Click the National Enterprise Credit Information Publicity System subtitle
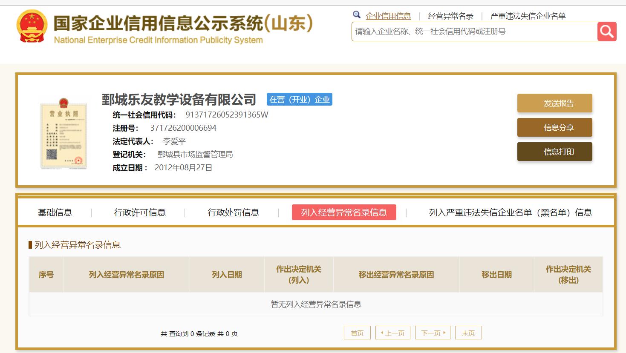626x353 pixels. click(158, 40)
